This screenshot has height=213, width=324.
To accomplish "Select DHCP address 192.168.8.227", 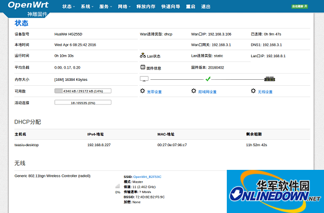I will (99, 145).
